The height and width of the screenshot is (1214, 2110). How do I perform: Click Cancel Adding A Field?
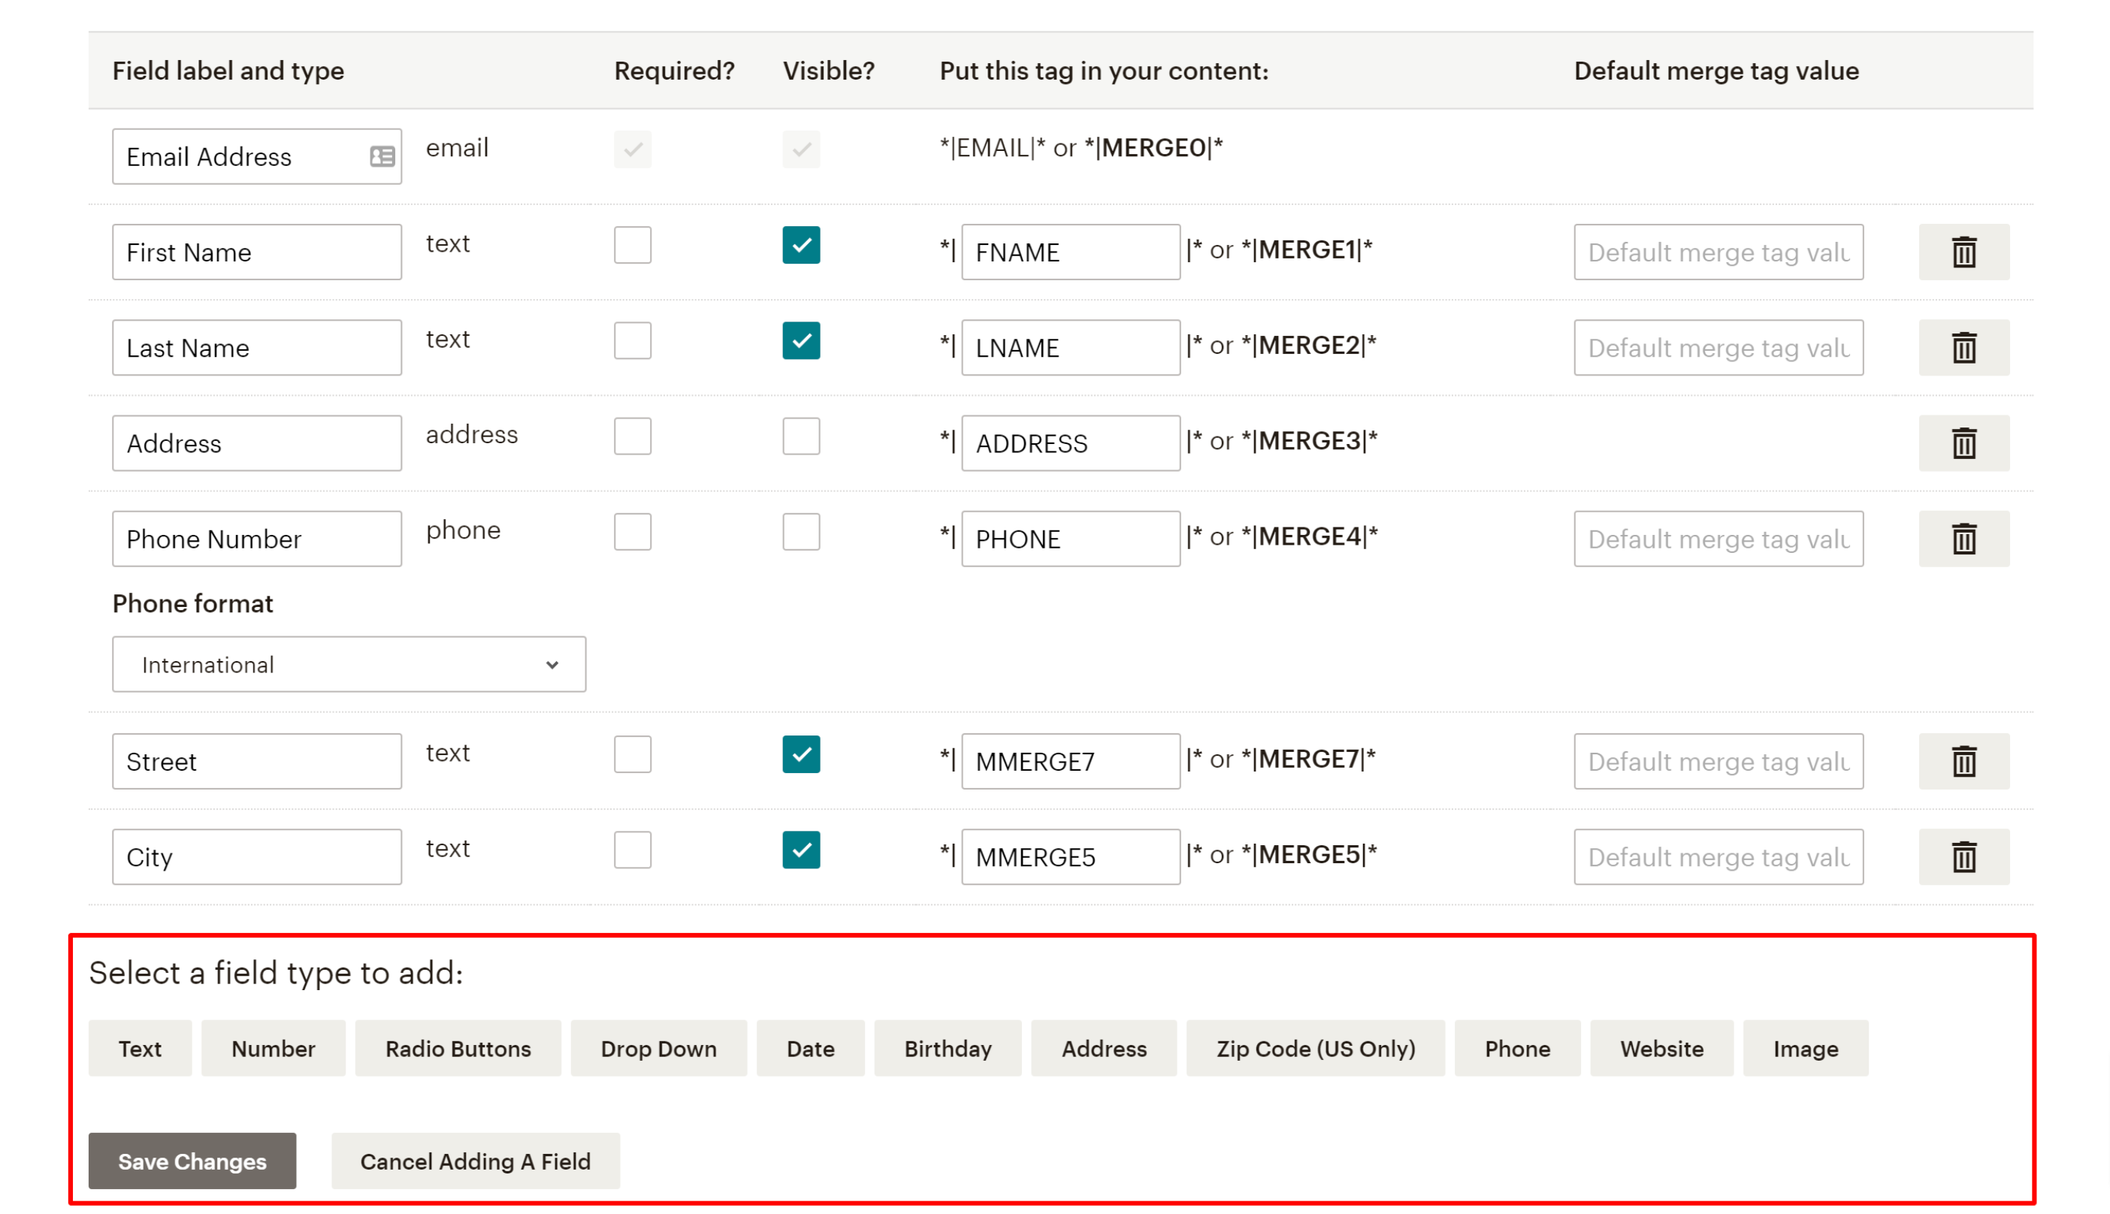pyautogui.click(x=476, y=1161)
